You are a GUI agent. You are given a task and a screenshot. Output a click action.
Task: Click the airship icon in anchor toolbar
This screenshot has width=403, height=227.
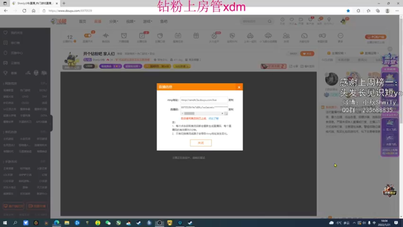268,35
